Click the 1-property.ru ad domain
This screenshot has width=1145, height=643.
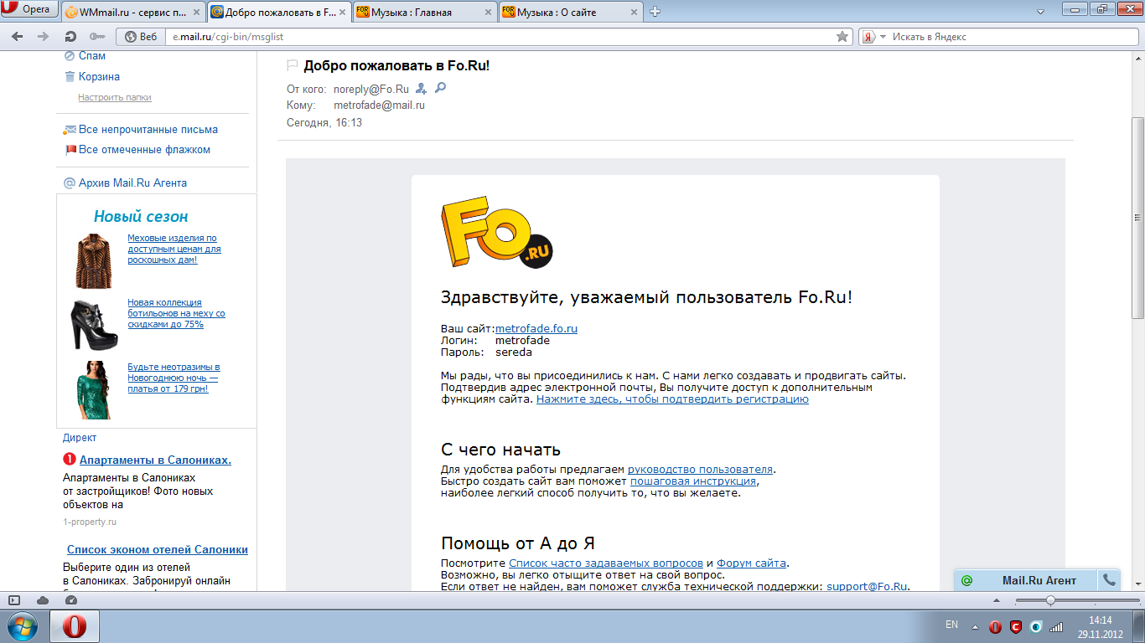[x=90, y=522]
